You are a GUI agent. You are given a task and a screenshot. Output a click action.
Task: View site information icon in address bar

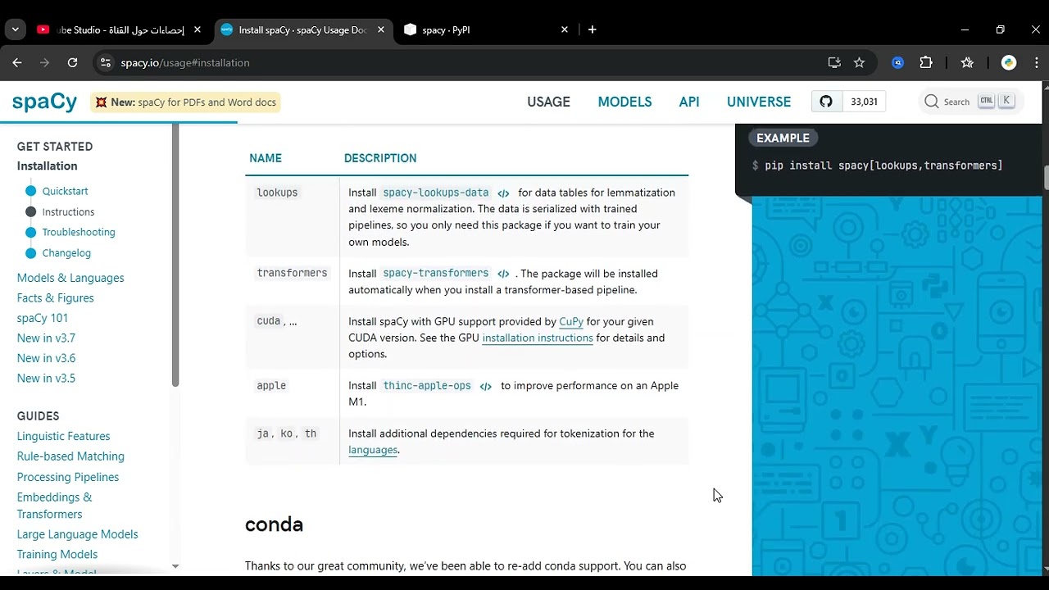tap(105, 62)
